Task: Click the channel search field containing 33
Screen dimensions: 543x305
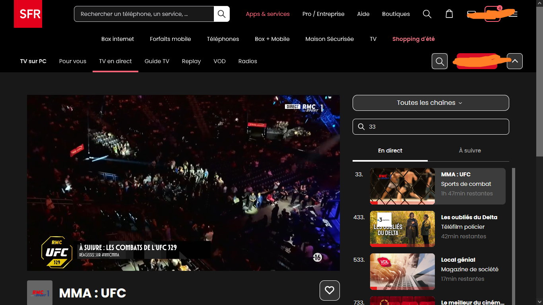Action: (431, 127)
